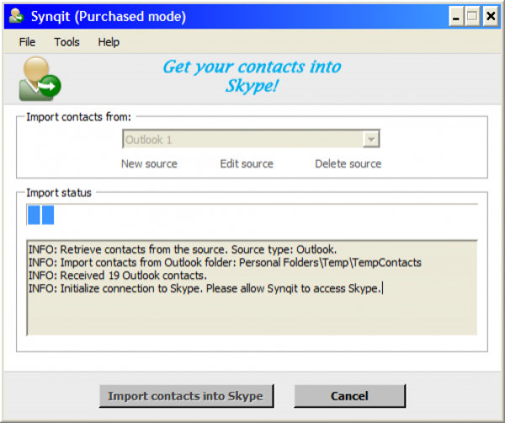Open the File menu
Viewport: 505px width, 423px height.
(27, 41)
